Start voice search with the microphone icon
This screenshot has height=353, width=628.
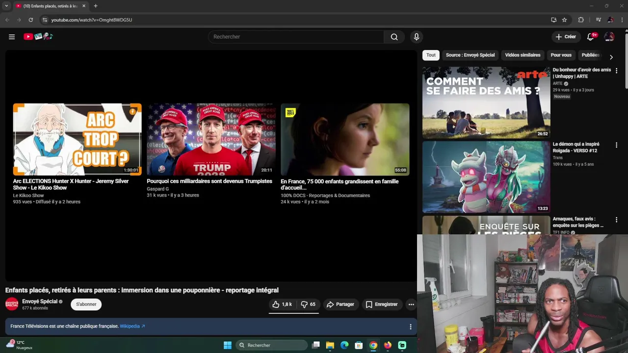click(417, 37)
